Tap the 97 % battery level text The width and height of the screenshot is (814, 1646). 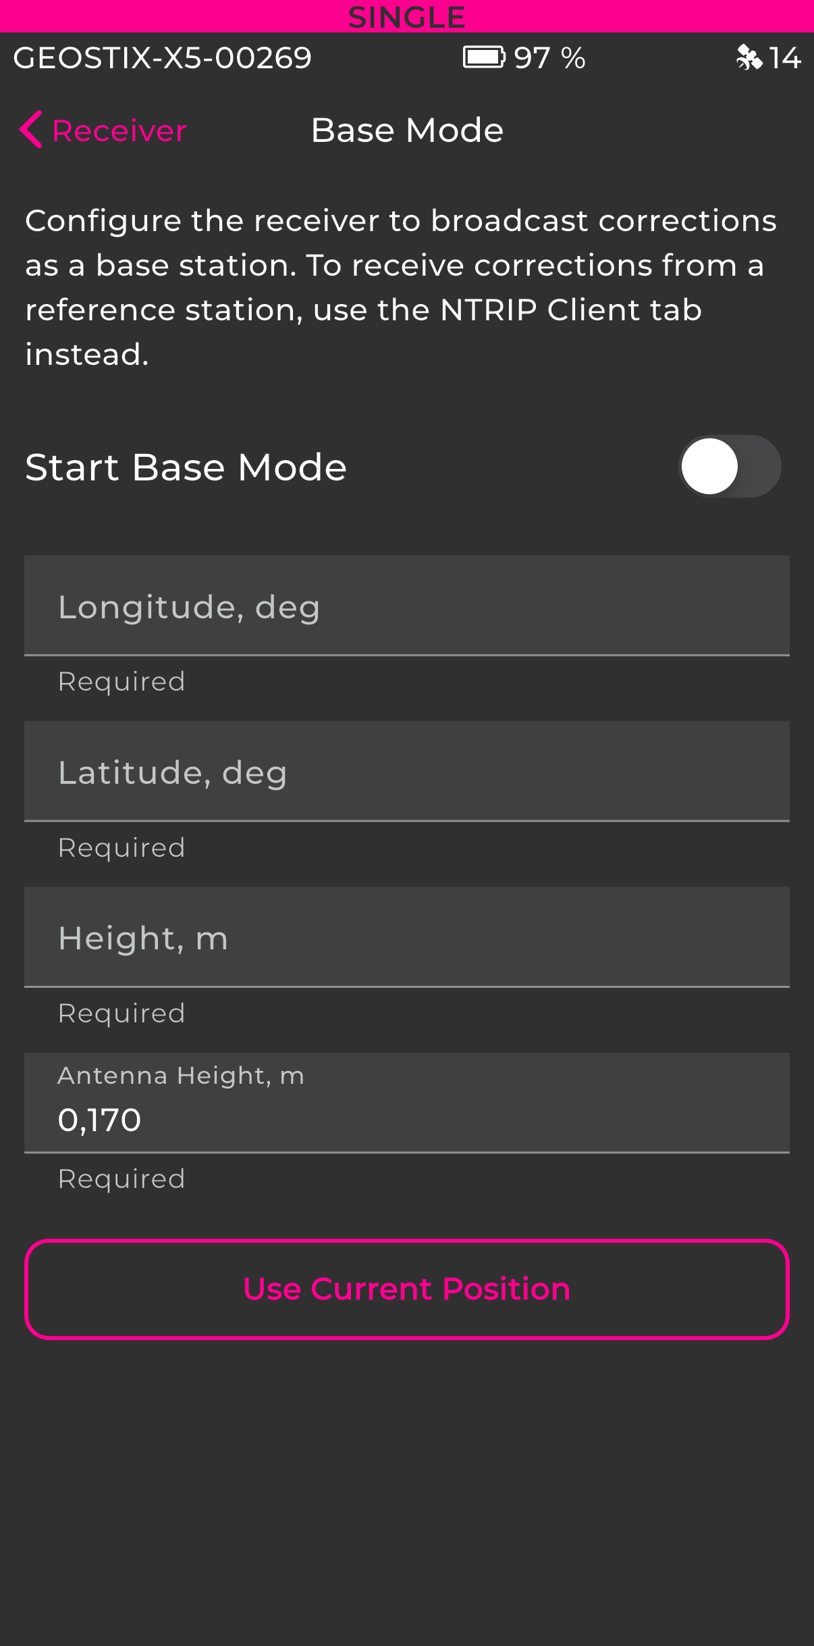pyautogui.click(x=549, y=58)
